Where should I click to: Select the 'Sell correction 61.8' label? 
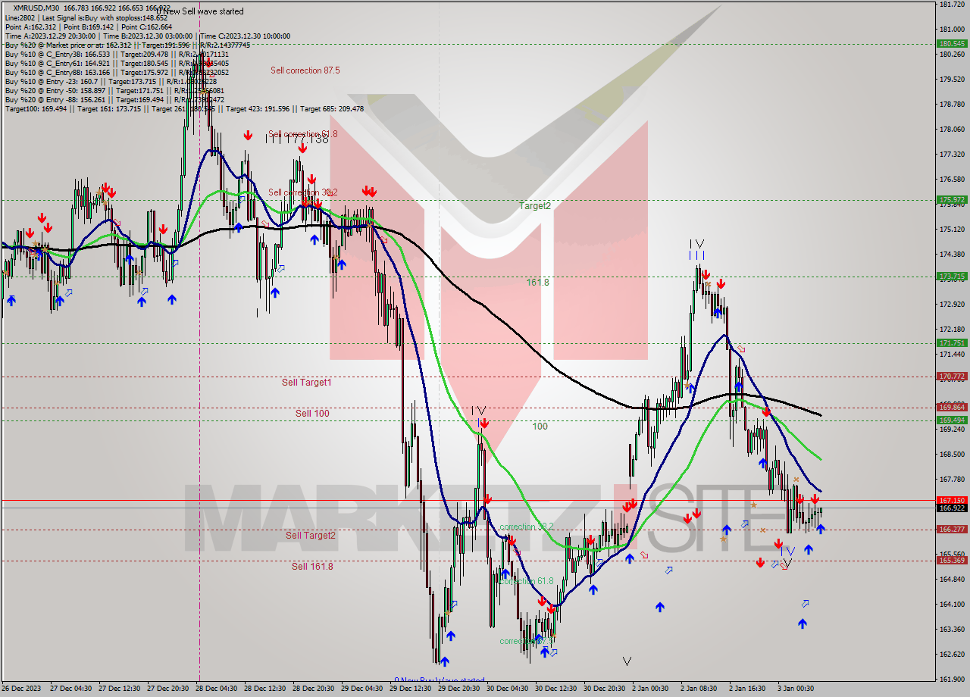[x=303, y=134]
